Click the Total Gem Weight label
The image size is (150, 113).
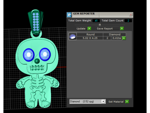pos(80,21)
